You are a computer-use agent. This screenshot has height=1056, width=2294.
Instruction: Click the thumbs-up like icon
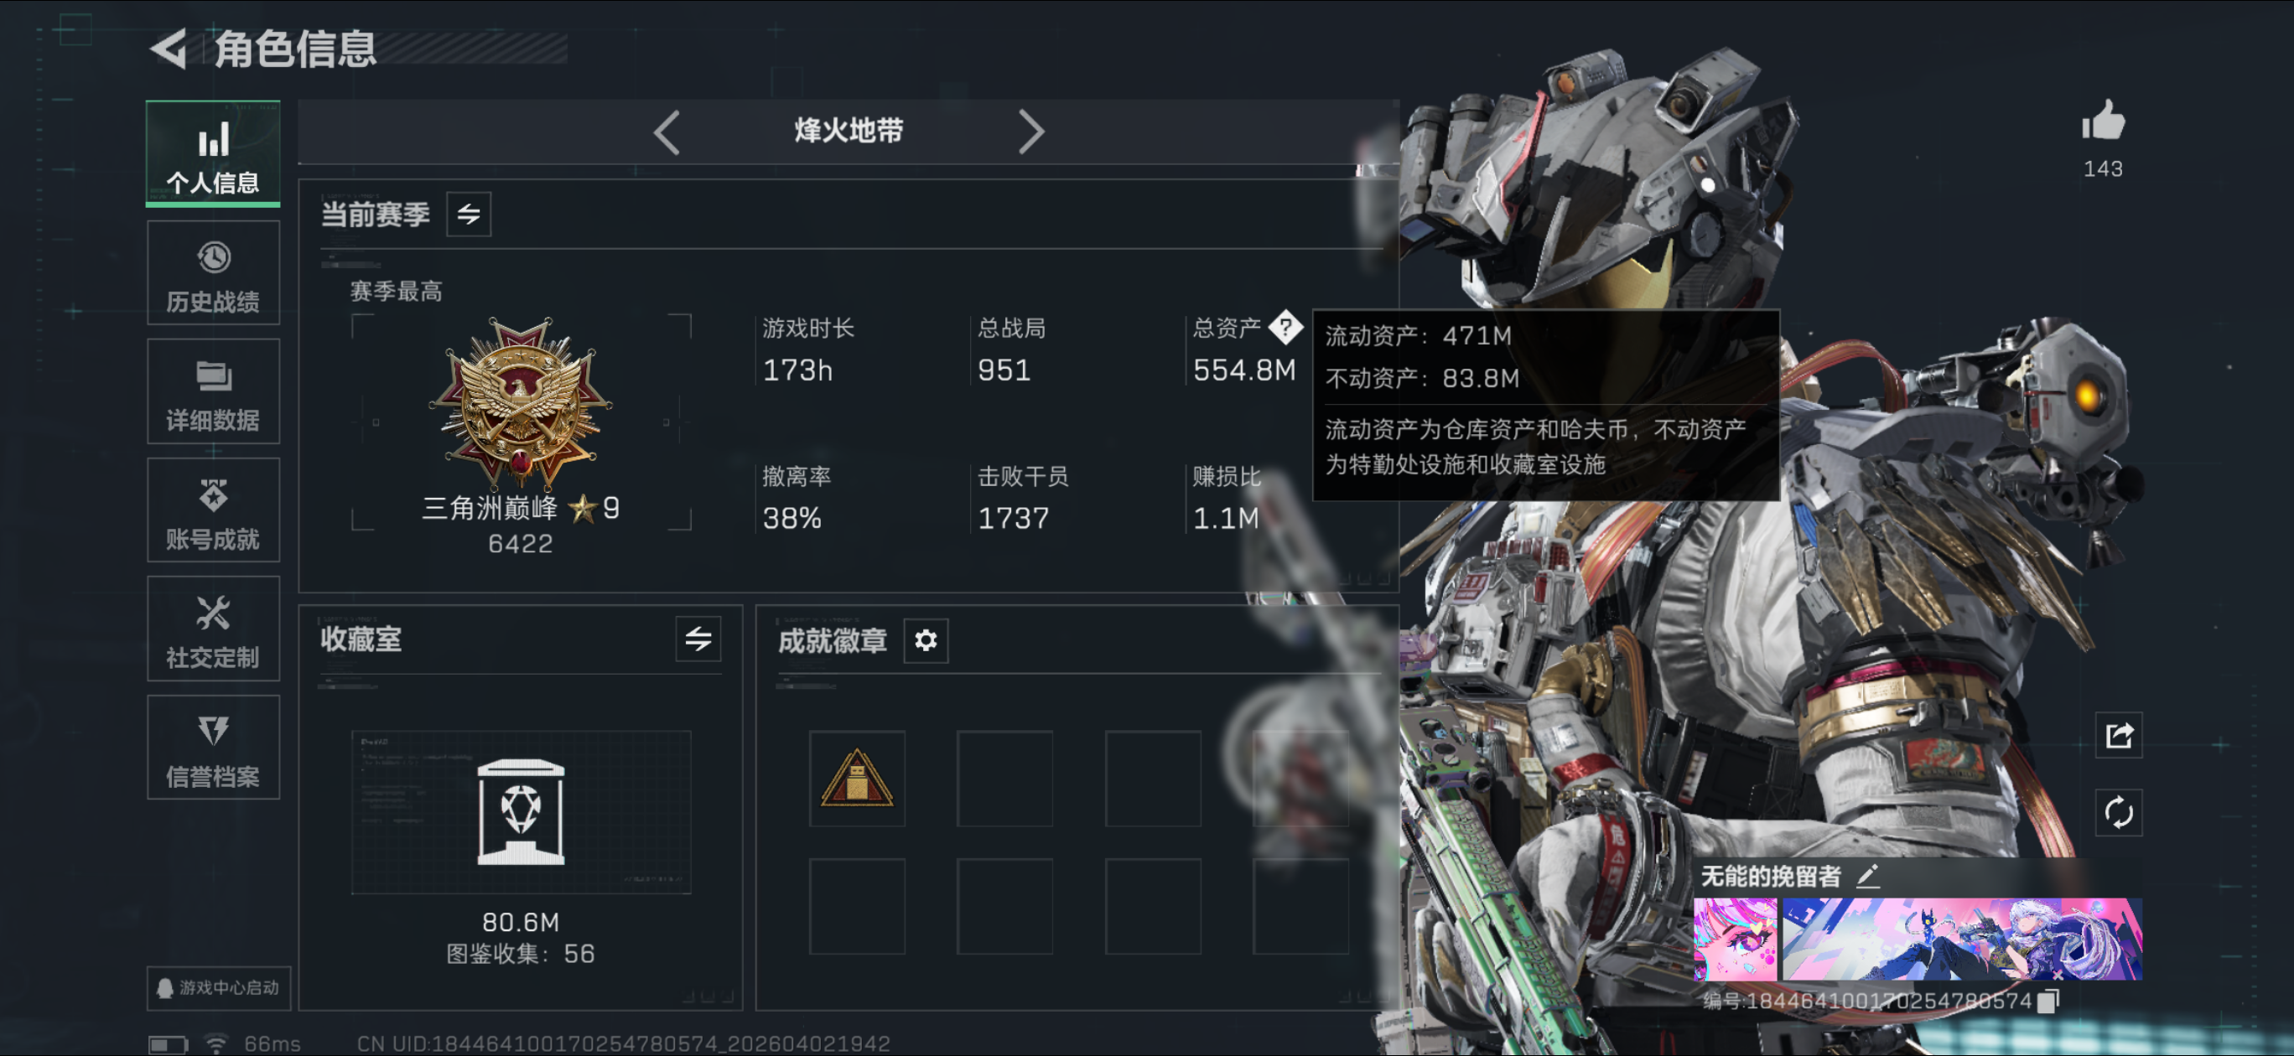(2104, 120)
